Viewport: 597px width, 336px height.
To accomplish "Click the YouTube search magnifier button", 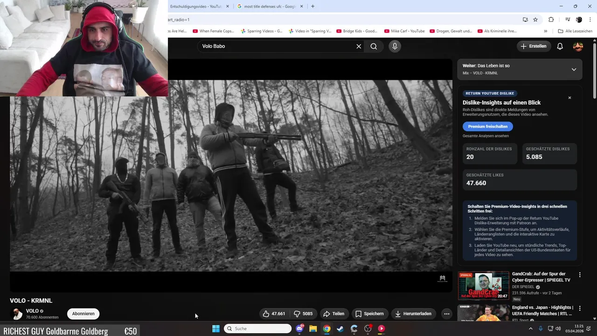I will [x=374, y=46].
